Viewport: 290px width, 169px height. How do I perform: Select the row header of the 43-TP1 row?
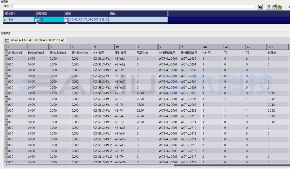tap(6, 70)
